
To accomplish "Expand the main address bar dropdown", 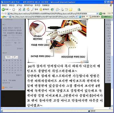I will click(97, 14).
